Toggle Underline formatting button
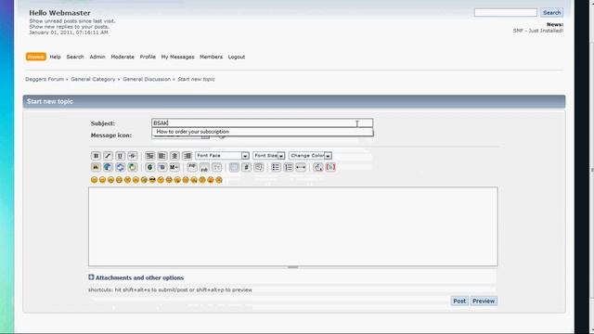This screenshot has width=594, height=334. [120, 156]
